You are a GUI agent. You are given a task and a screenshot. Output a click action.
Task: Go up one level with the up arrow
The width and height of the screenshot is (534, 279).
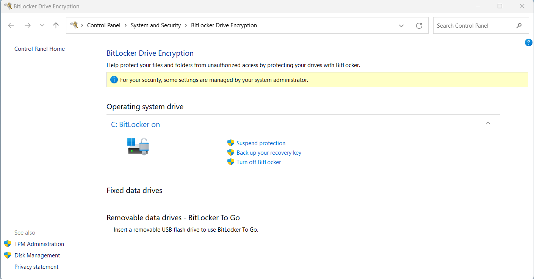tap(56, 25)
